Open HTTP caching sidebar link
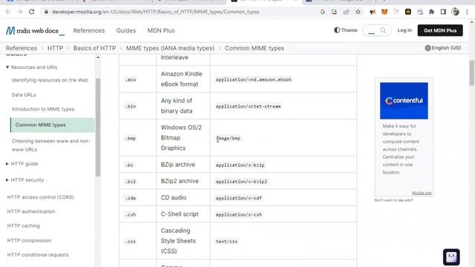Viewport: 475px width, 267px height. (x=23, y=225)
